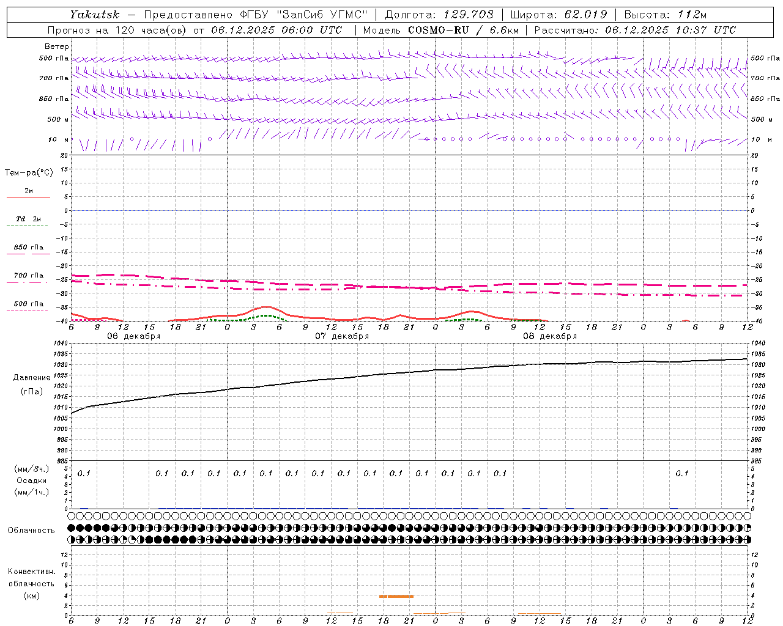The width and height of the screenshot is (783, 626).
Task: Click the pink dotted 500 гПа legend line
Action: 28,311
